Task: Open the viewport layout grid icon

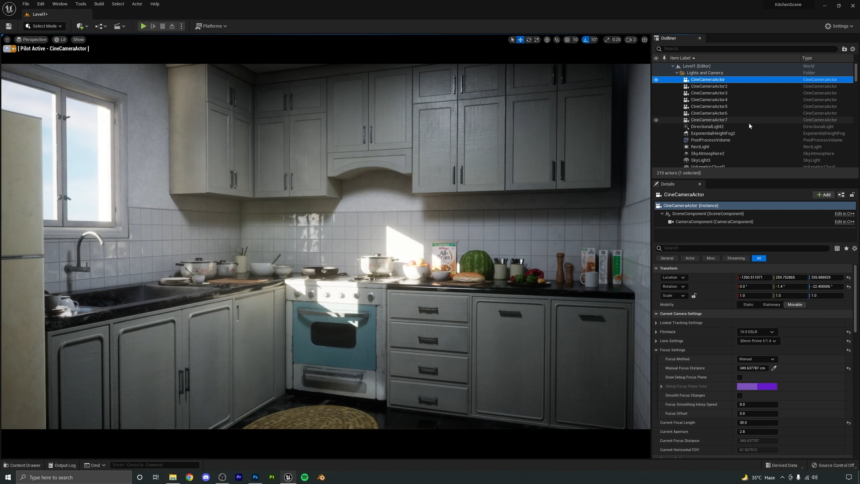Action: click(645, 39)
